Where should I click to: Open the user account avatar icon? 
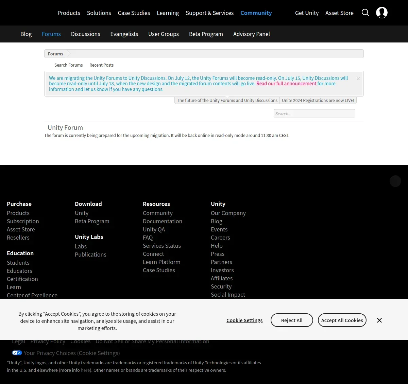pyautogui.click(x=382, y=13)
